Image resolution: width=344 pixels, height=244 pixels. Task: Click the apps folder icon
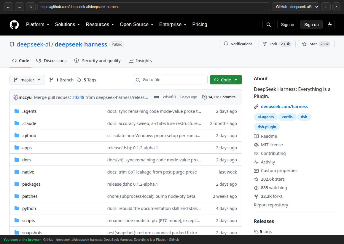click(17, 148)
